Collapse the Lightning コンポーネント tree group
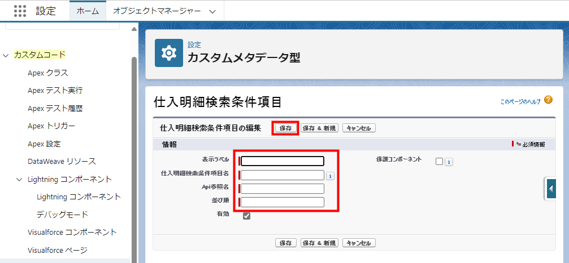569x263 pixels. [x=19, y=180]
